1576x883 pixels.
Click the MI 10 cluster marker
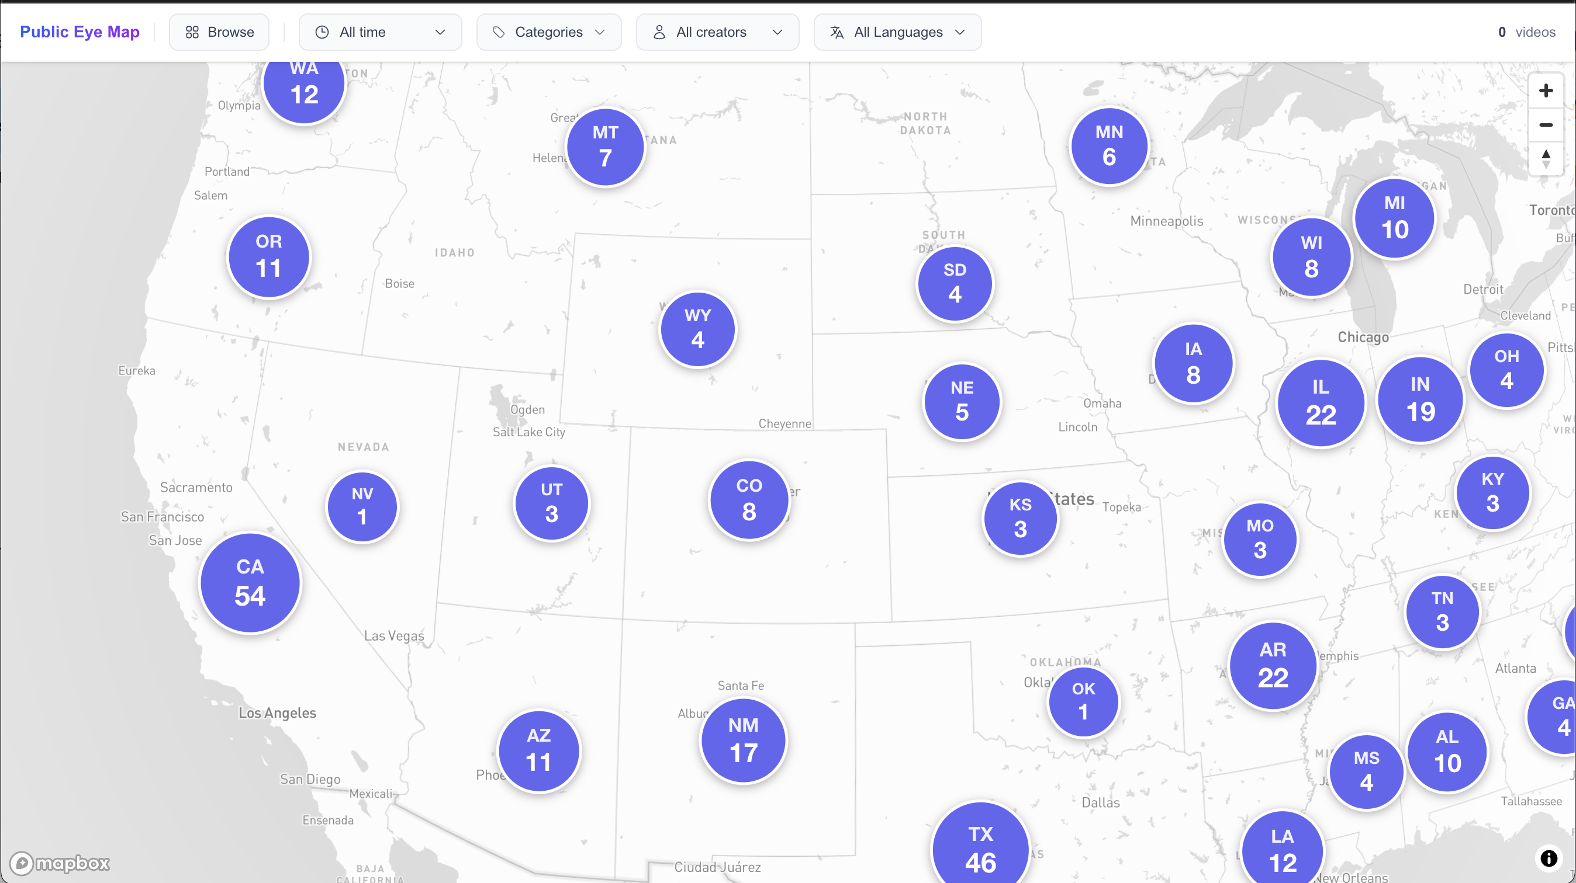(x=1394, y=219)
